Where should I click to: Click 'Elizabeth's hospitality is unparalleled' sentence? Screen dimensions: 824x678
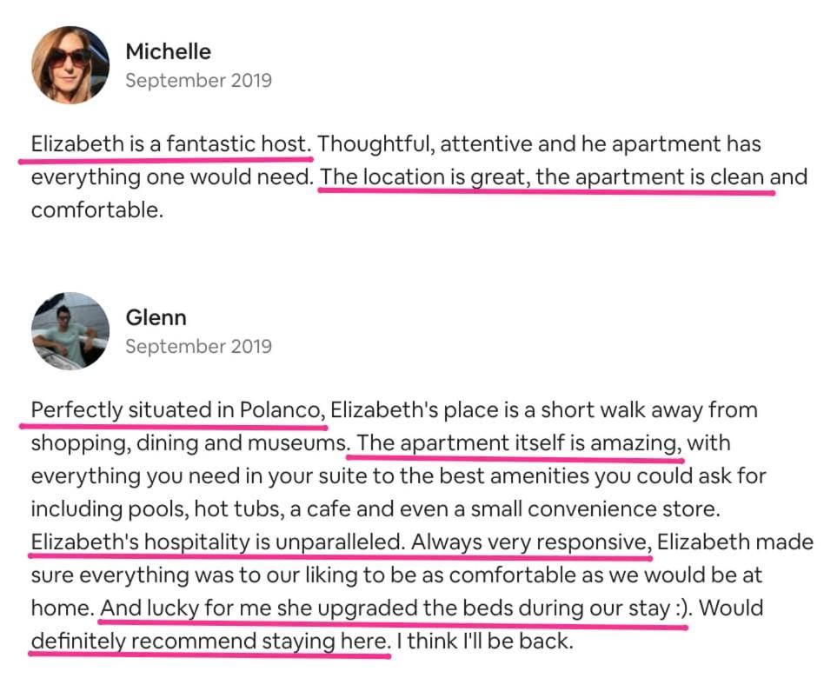click(x=218, y=542)
